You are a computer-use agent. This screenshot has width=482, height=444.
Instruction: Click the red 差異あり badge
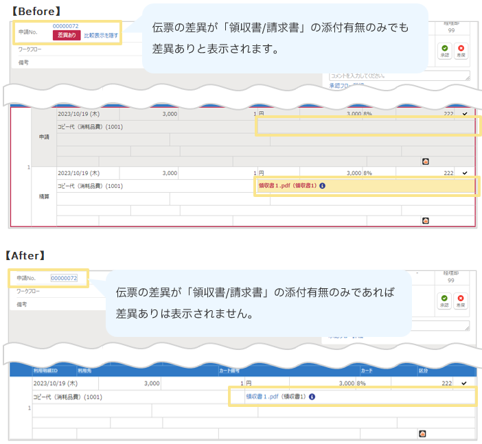point(67,34)
